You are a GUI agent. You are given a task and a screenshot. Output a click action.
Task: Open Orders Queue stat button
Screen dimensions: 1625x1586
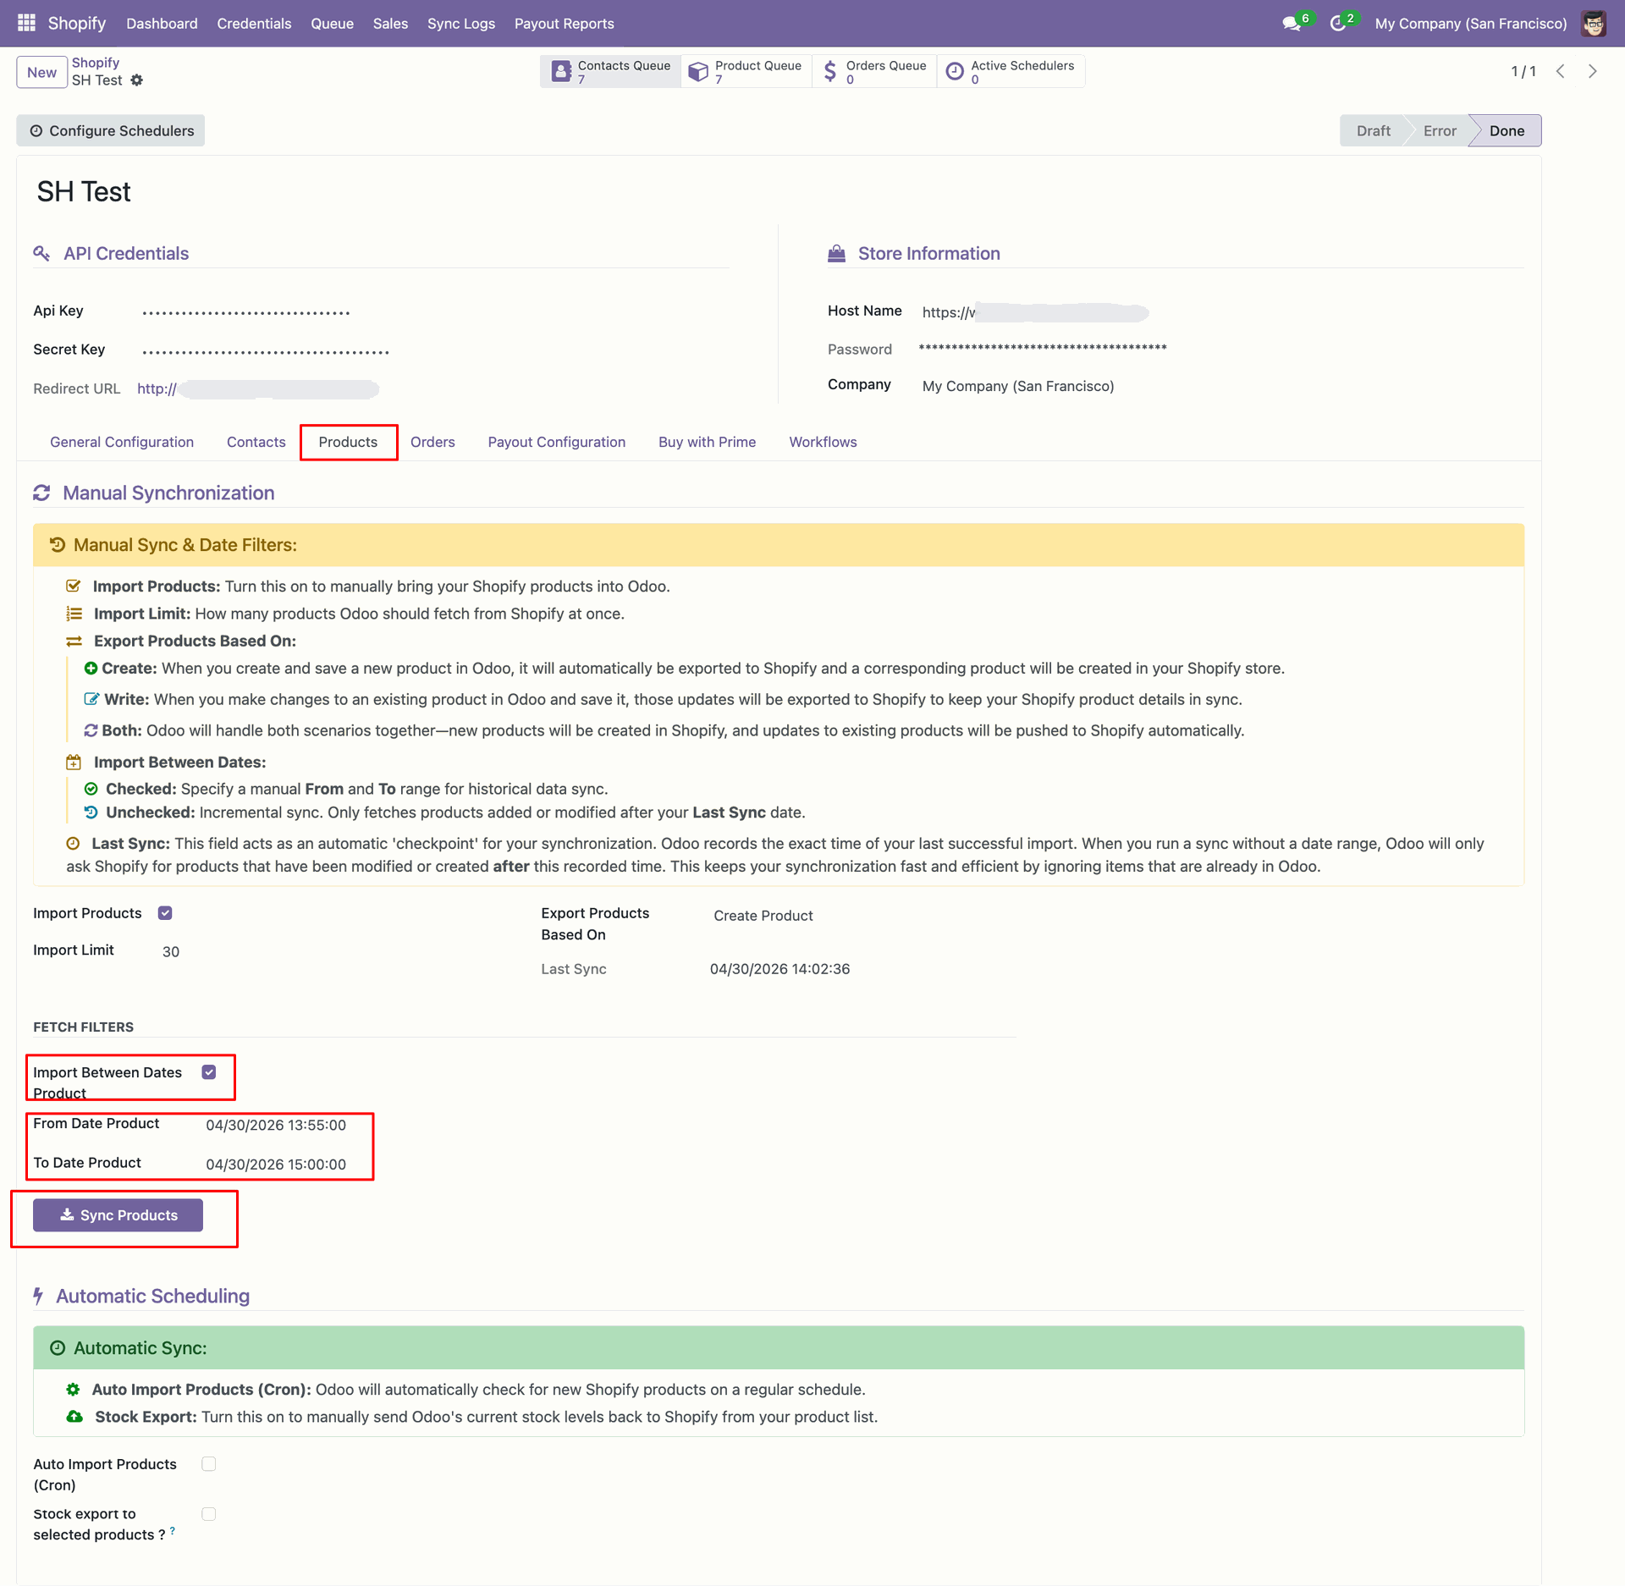pos(875,72)
